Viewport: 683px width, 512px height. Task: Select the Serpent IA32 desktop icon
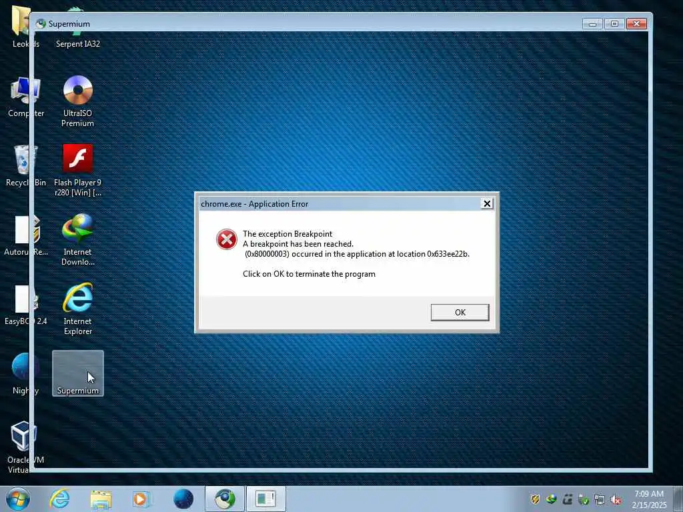(x=78, y=28)
